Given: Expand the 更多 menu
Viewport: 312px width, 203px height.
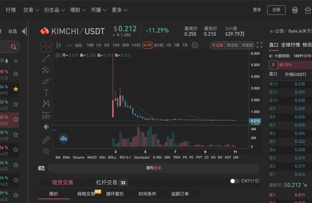Looking at the screenshot, I should coord(120,10).
